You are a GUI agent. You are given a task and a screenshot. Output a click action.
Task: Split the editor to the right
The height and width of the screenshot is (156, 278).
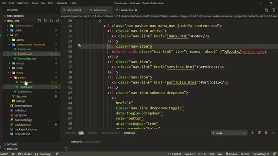[x=273, y=10]
